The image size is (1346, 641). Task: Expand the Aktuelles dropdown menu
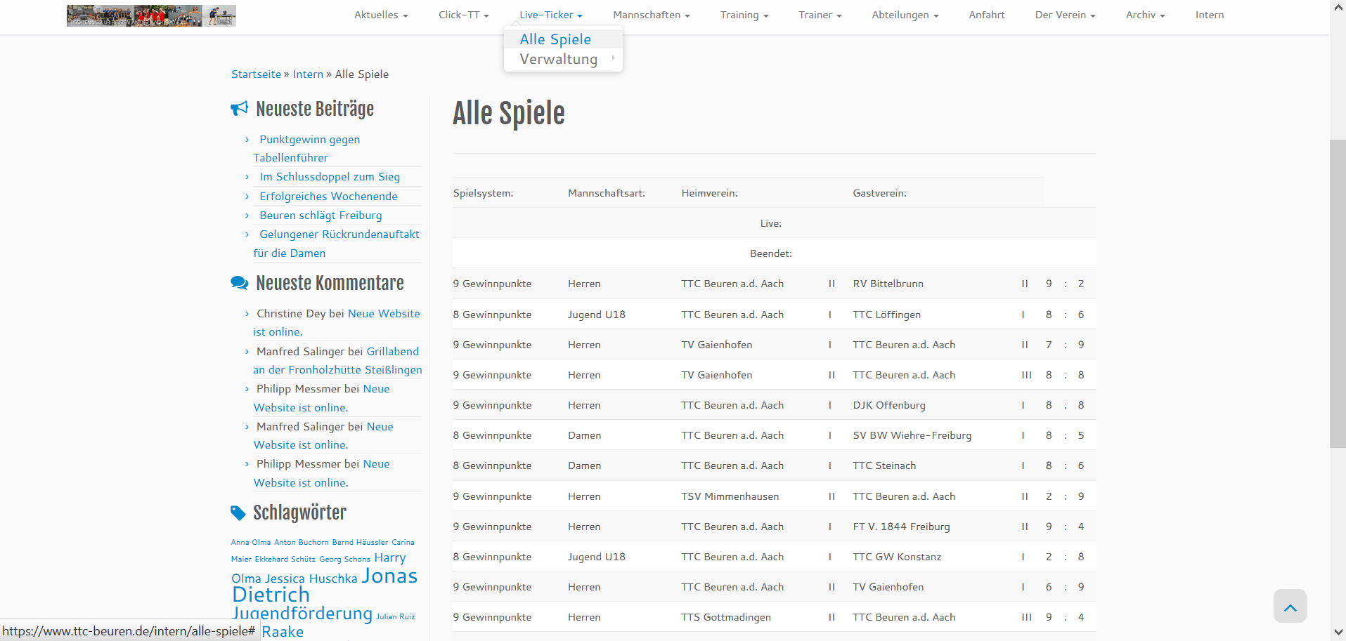[381, 15]
